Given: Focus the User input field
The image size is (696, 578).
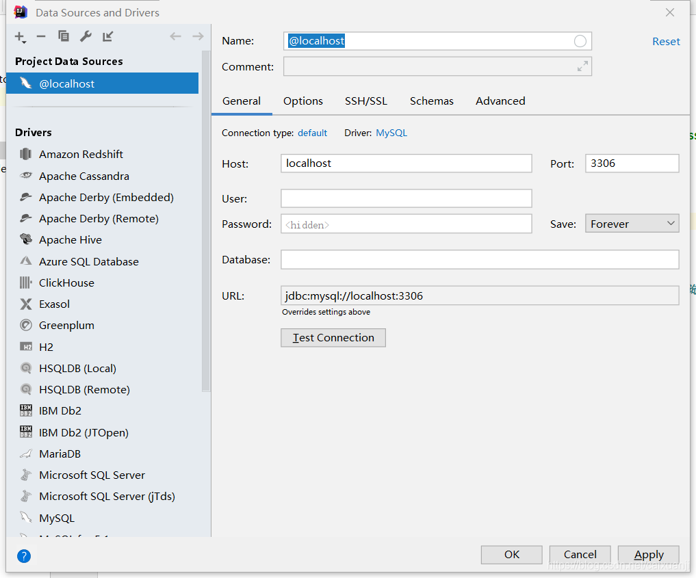Looking at the screenshot, I should (406, 198).
